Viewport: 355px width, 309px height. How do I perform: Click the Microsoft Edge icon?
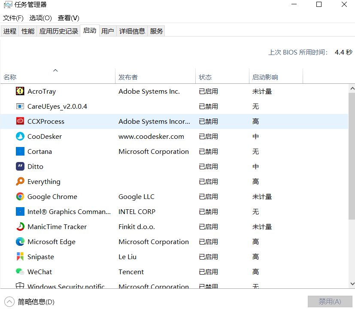20,242
